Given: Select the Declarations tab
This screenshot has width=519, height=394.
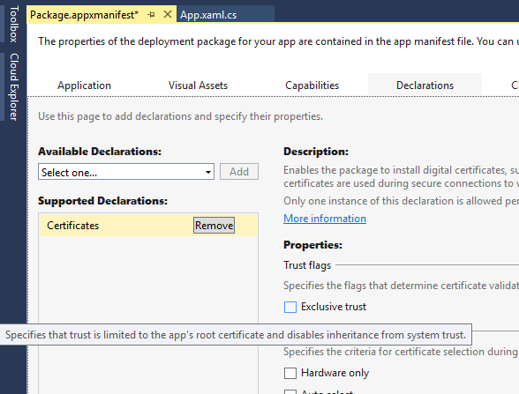Looking at the screenshot, I should pyautogui.click(x=425, y=85).
